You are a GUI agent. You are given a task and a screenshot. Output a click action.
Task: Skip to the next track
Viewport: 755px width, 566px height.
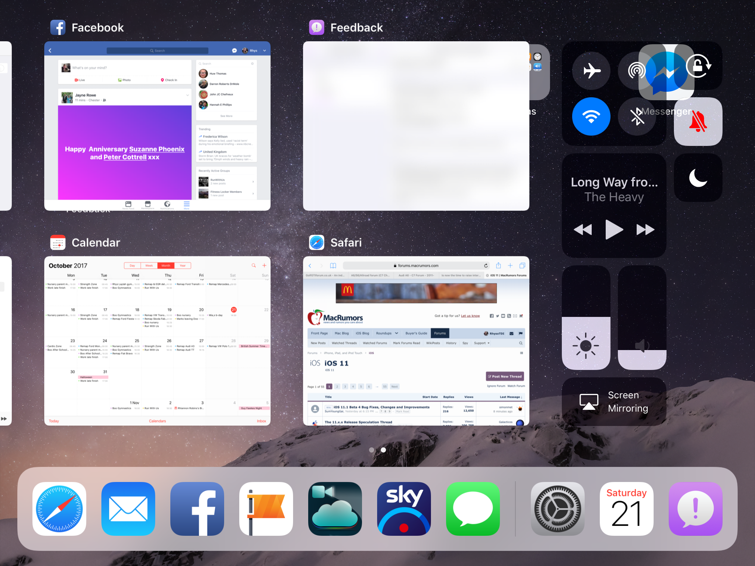tap(646, 230)
